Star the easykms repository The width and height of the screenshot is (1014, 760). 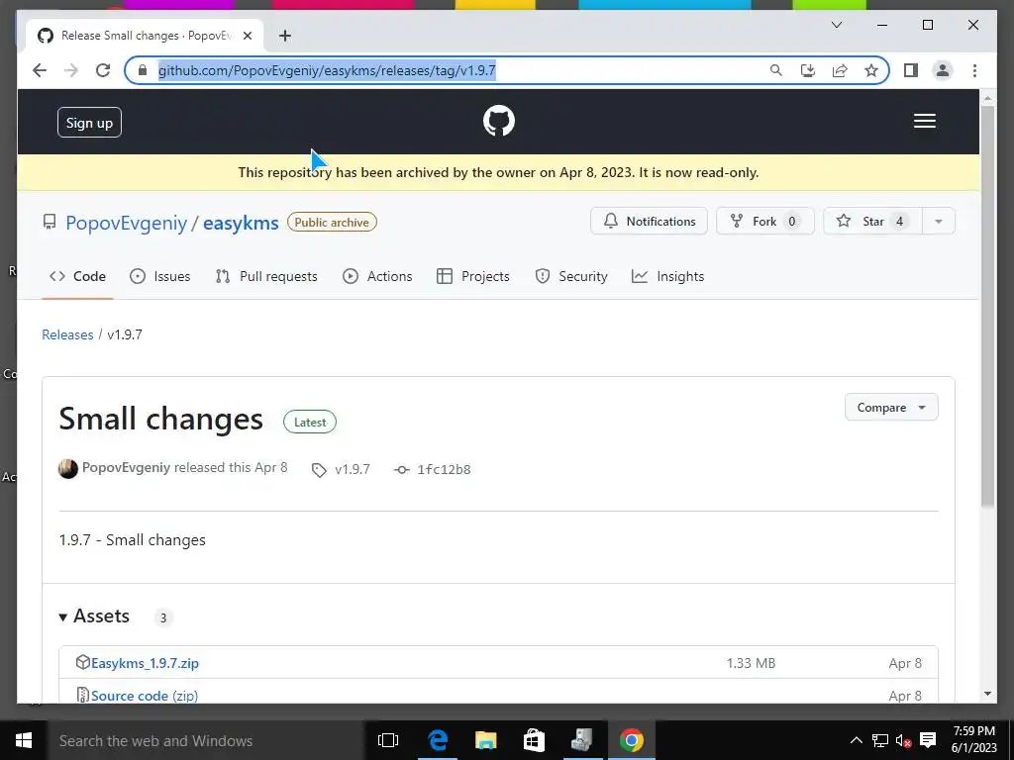pos(872,221)
